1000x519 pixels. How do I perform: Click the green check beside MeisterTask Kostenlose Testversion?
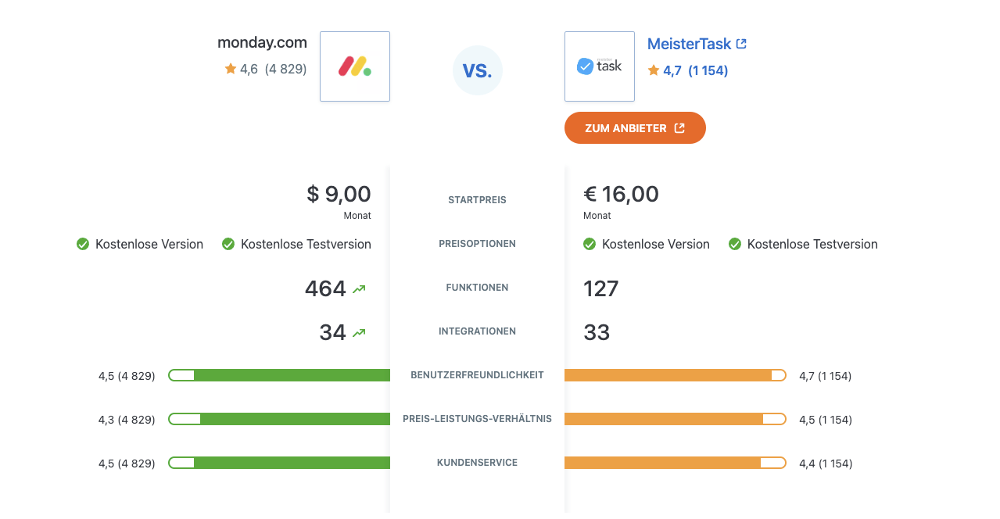(x=735, y=244)
